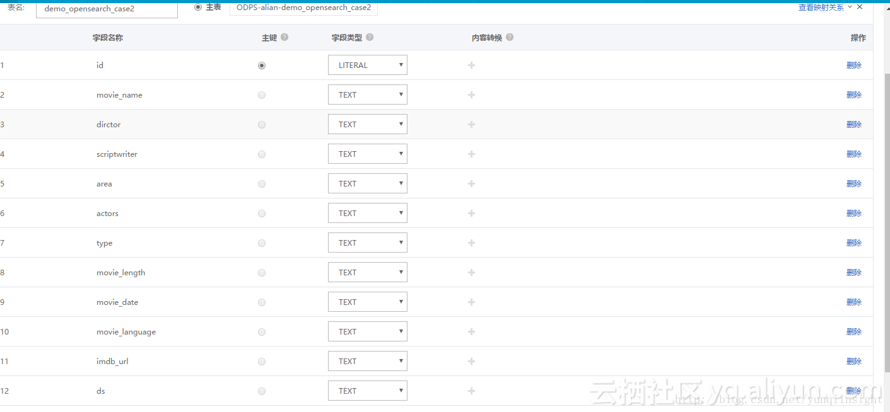Image resolution: width=890 pixels, height=412 pixels.
Task: Set actors as primary key
Action: click(262, 214)
